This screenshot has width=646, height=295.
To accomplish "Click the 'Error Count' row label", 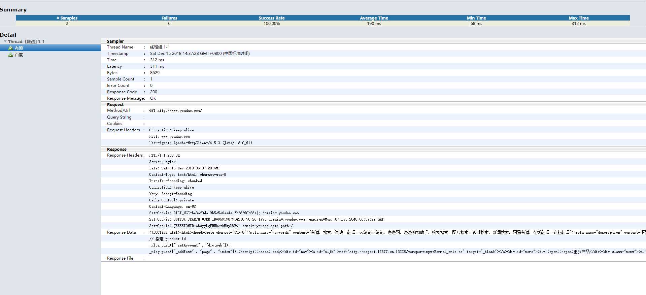I will (x=118, y=85).
